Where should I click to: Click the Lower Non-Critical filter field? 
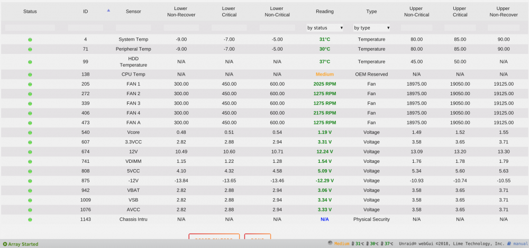tap(277, 28)
